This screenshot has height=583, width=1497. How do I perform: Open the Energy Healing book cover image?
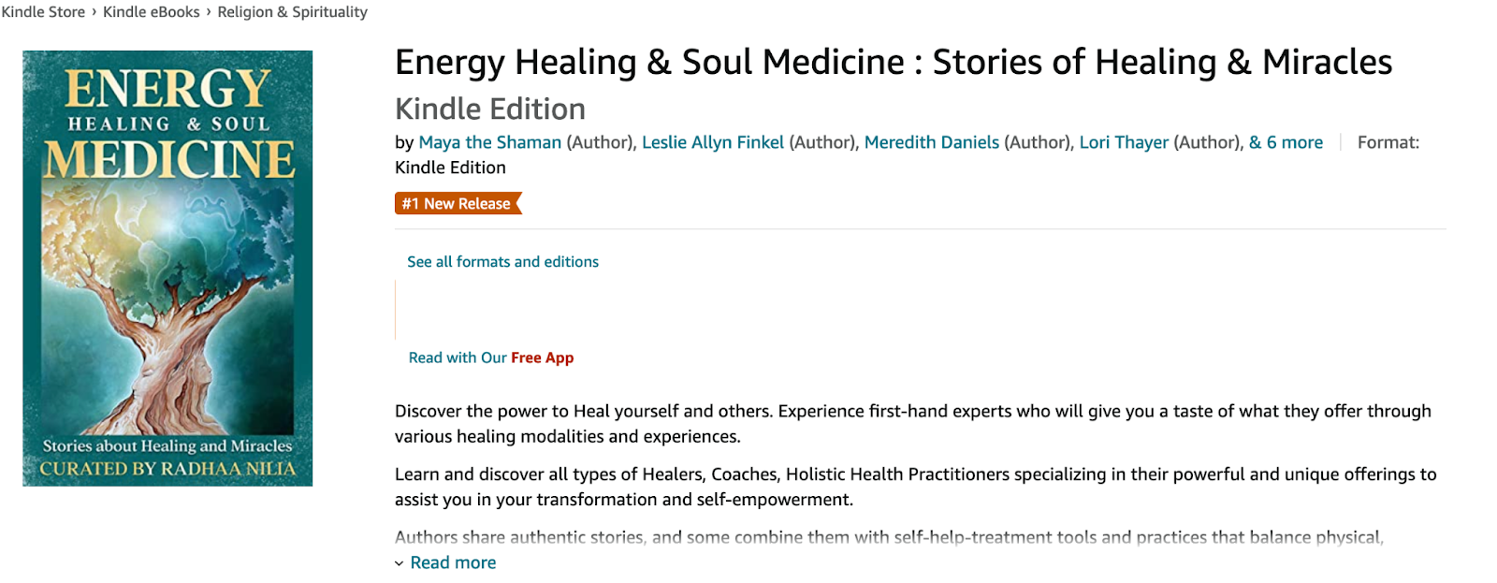tap(167, 268)
